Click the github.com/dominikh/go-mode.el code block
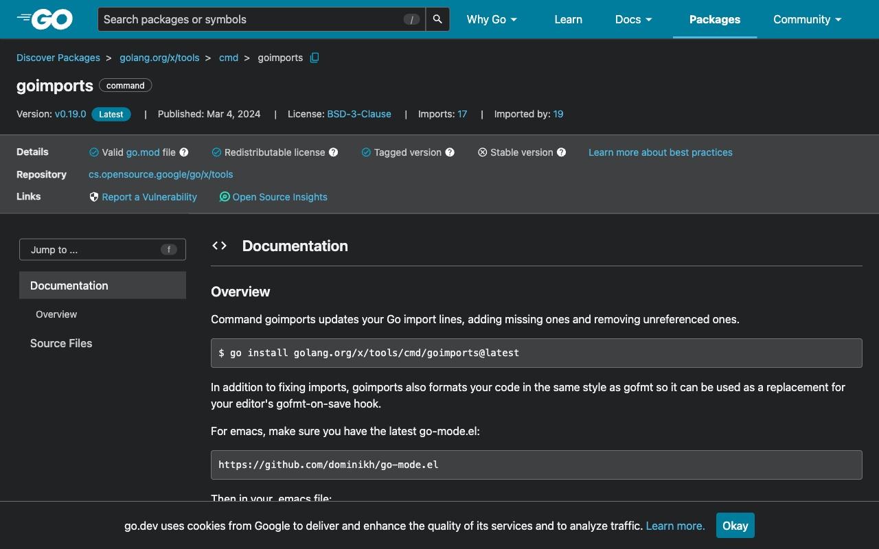 tap(536, 465)
